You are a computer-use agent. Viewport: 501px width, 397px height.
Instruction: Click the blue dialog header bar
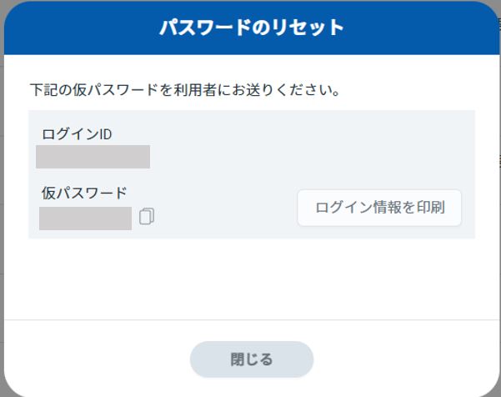point(252,28)
